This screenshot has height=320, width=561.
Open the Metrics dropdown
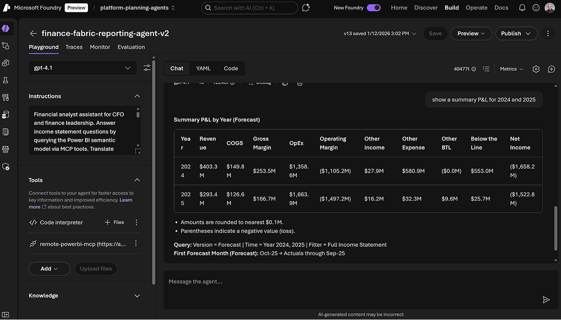511,69
